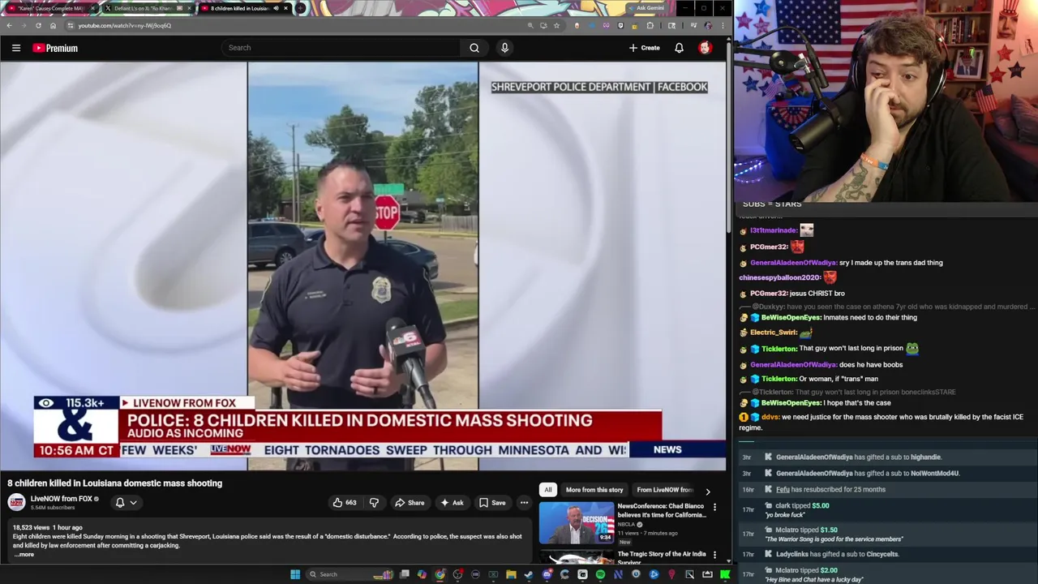Close the Defiant L's on X tab
Screen dimensions: 1038x584
tap(189, 8)
